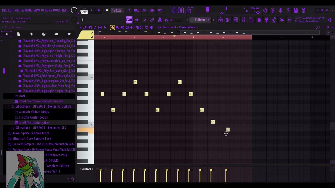Toggle loop recording

(160, 10)
